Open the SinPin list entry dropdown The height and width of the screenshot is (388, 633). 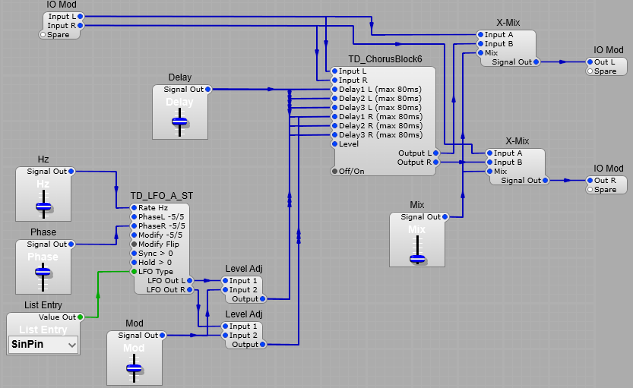tap(43, 345)
